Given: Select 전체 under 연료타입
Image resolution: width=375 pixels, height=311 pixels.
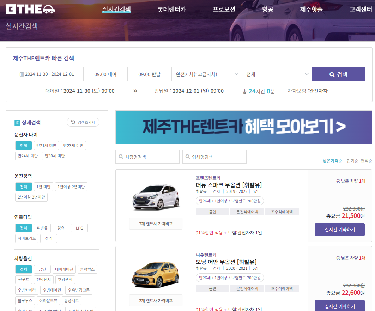Looking at the screenshot, I should (23, 228).
